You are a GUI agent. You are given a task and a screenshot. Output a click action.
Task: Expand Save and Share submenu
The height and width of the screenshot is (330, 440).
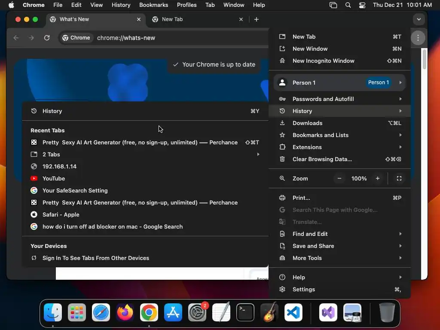pos(340,246)
